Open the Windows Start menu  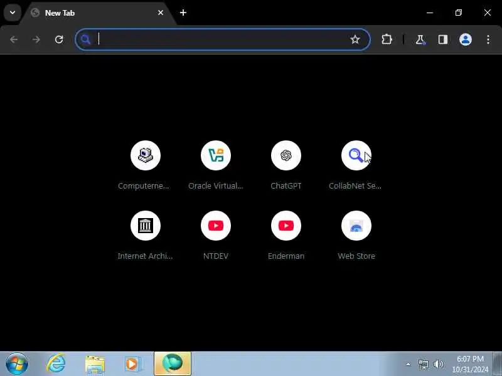[17, 364]
